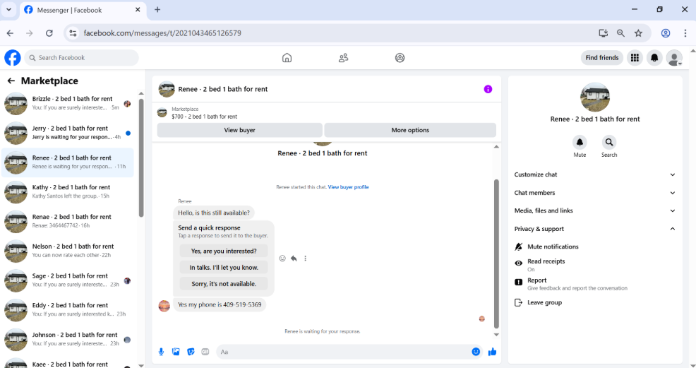Select the phone number message bubble

click(220, 304)
